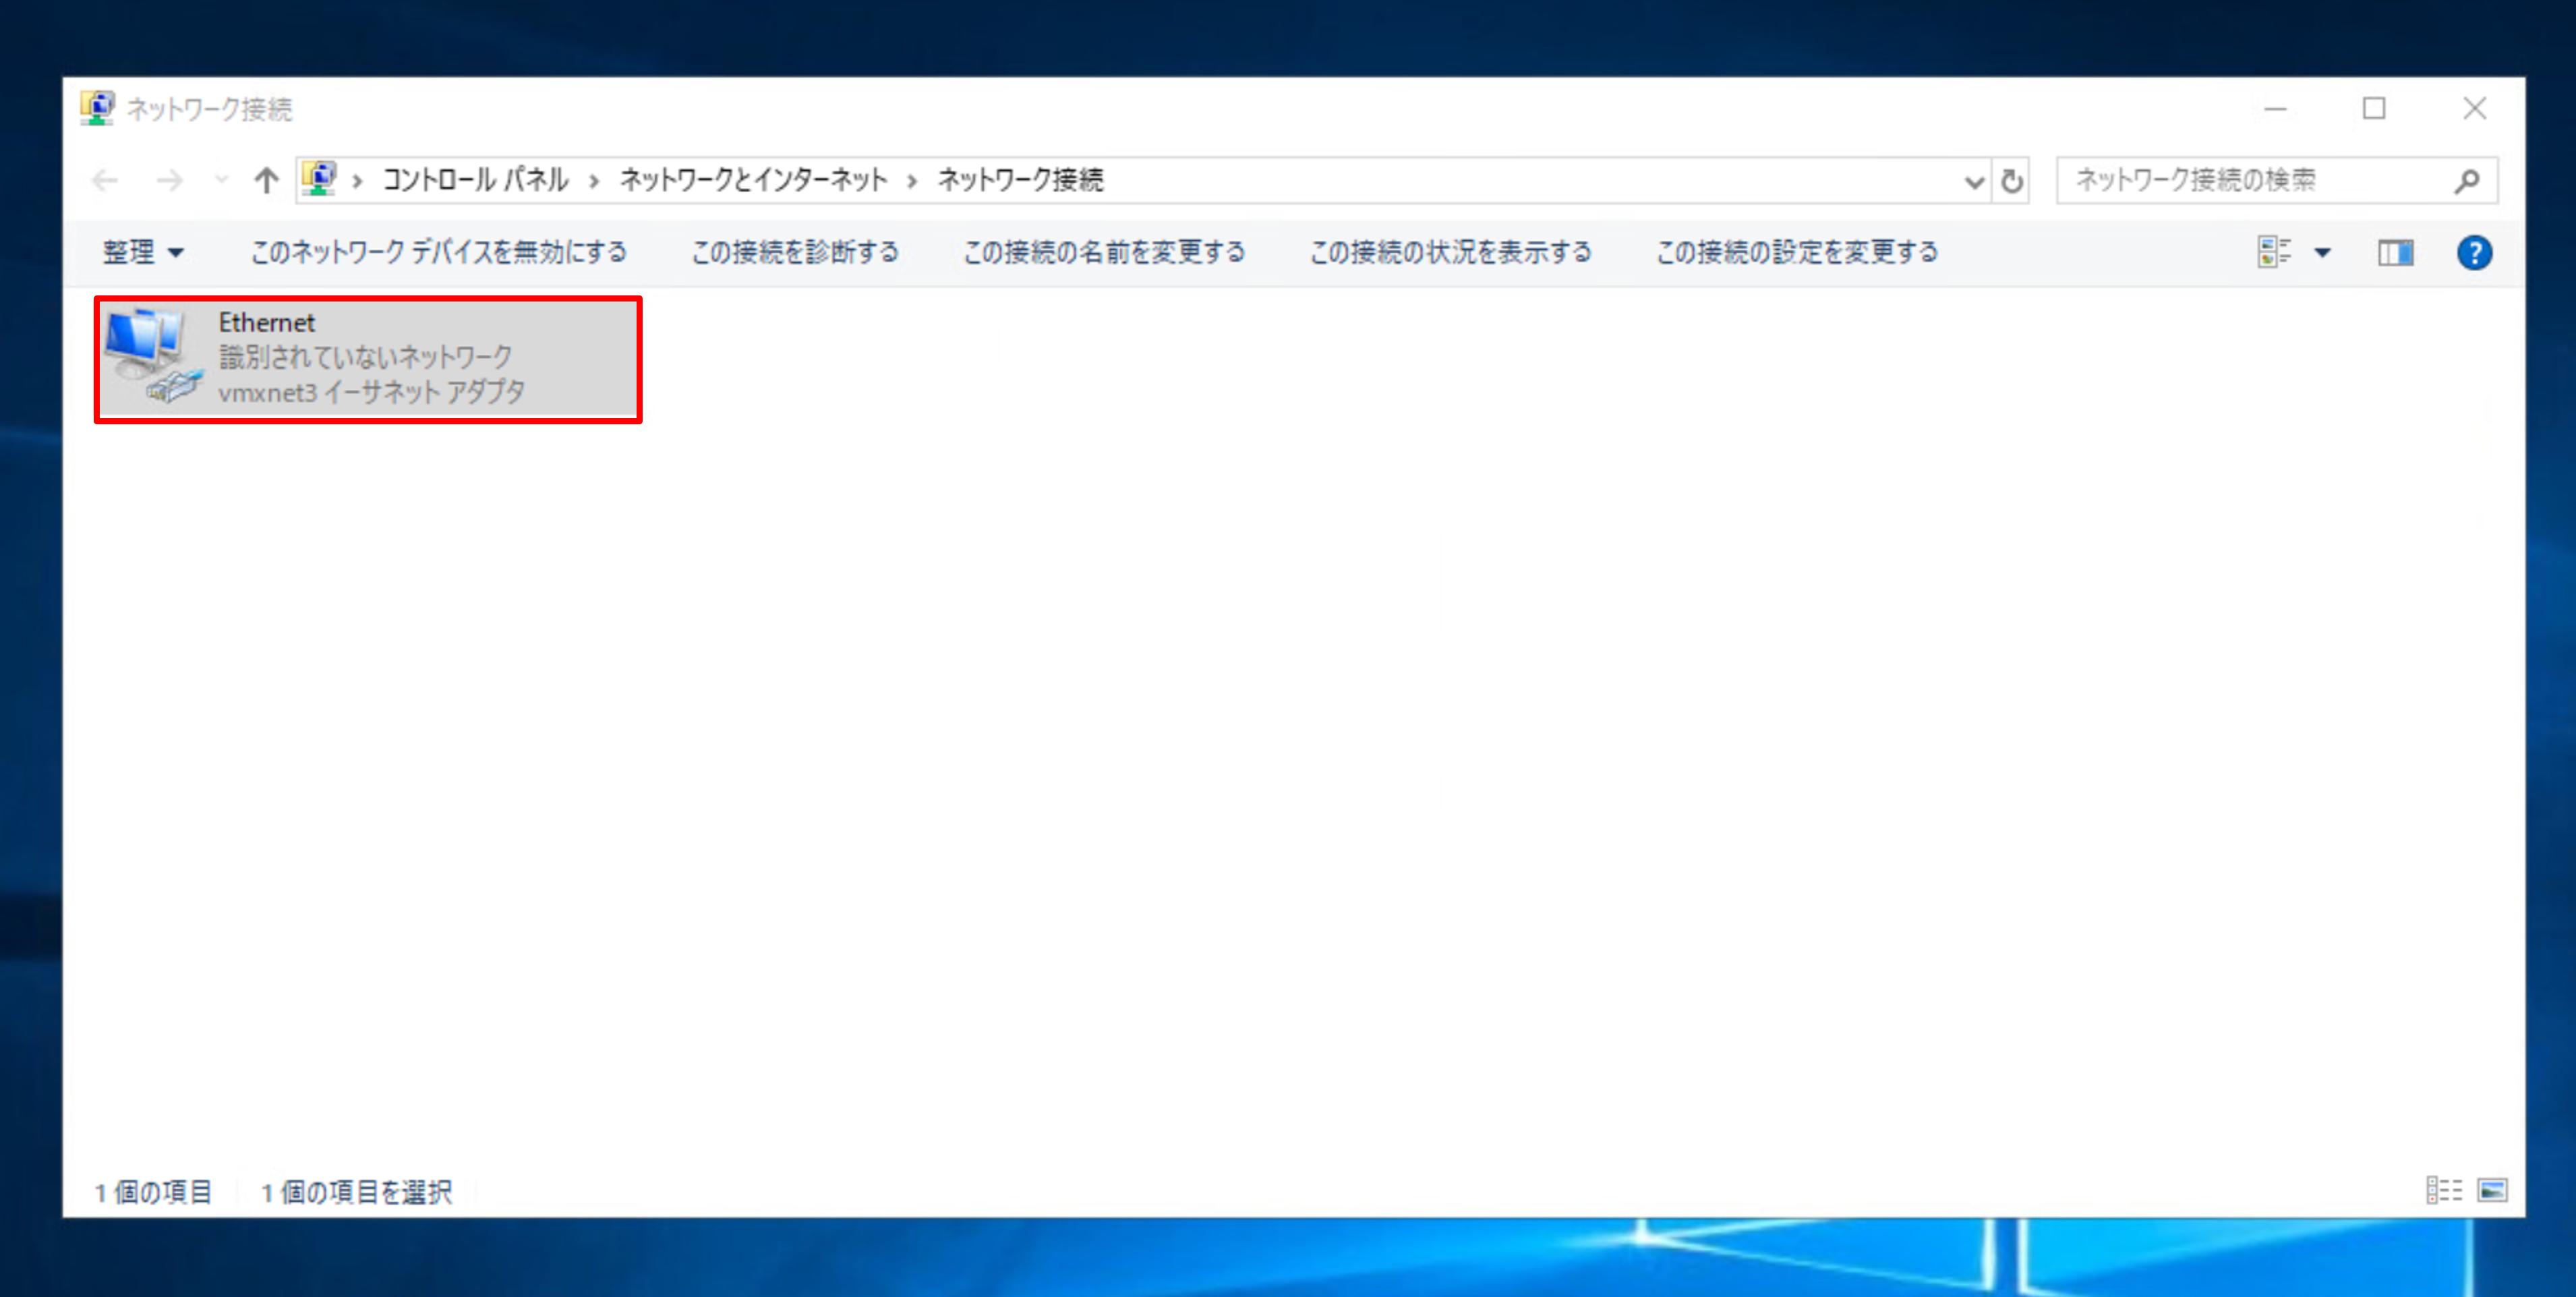Expand root chevron before コントロール パネル
The height and width of the screenshot is (1297, 2576).
coord(357,181)
